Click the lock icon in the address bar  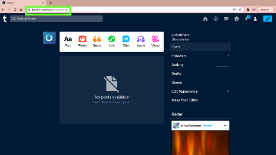coord(29,9)
